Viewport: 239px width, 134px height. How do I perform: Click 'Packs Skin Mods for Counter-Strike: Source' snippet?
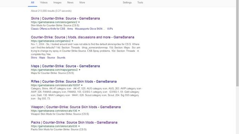[x=59, y=130]
